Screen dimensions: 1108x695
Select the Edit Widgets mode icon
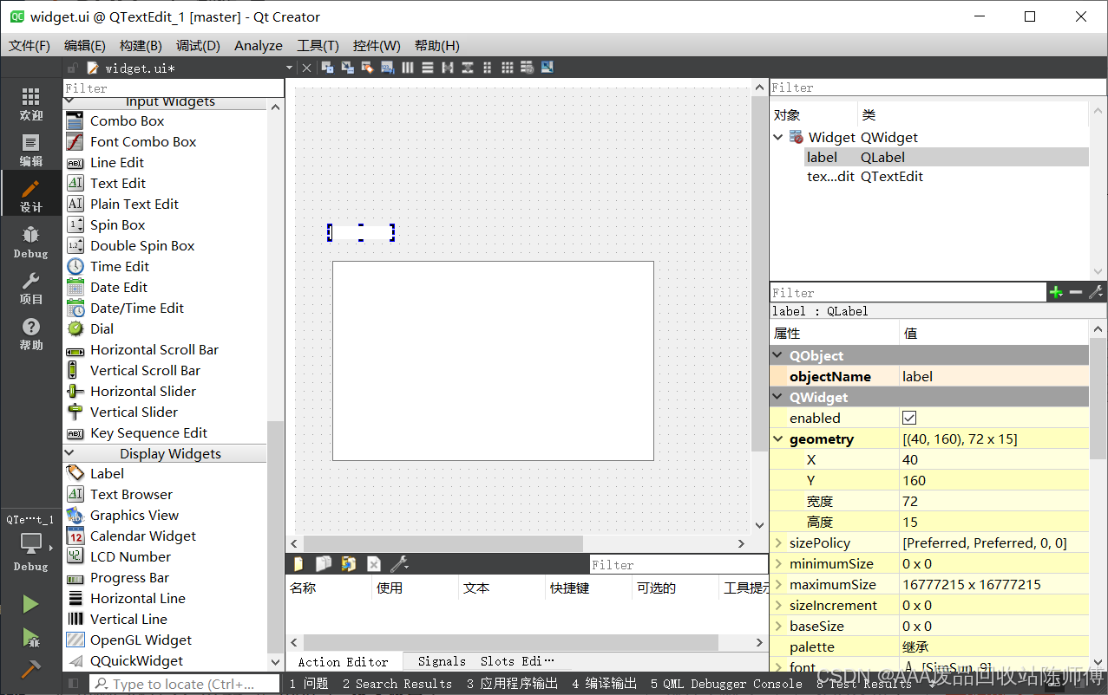[x=327, y=68]
